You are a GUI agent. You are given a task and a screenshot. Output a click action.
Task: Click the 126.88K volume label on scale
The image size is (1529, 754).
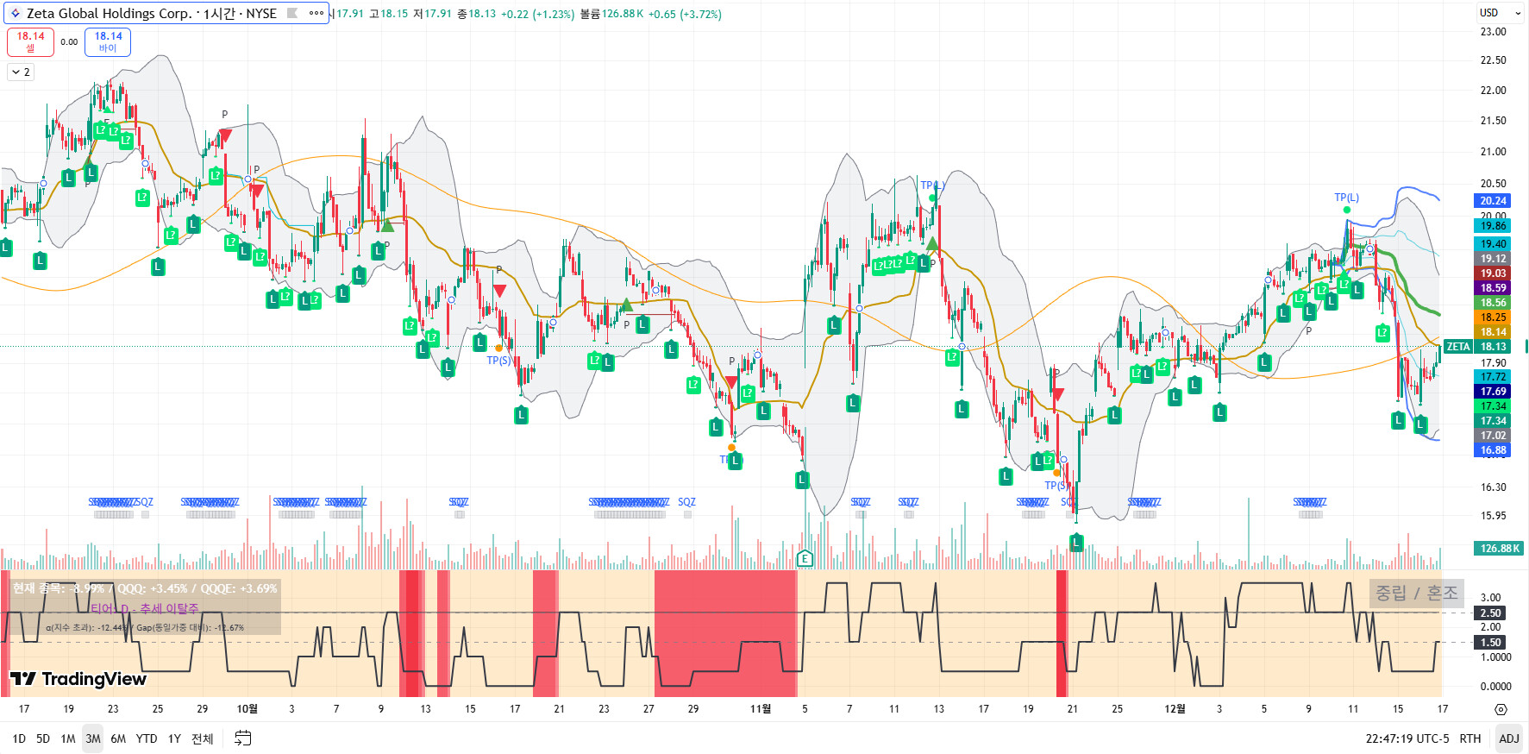[x=1500, y=549]
